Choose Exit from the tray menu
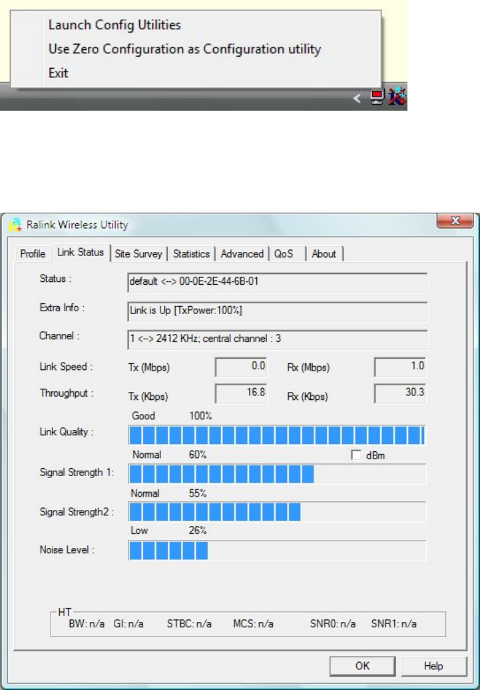The image size is (480, 690). coord(59,73)
